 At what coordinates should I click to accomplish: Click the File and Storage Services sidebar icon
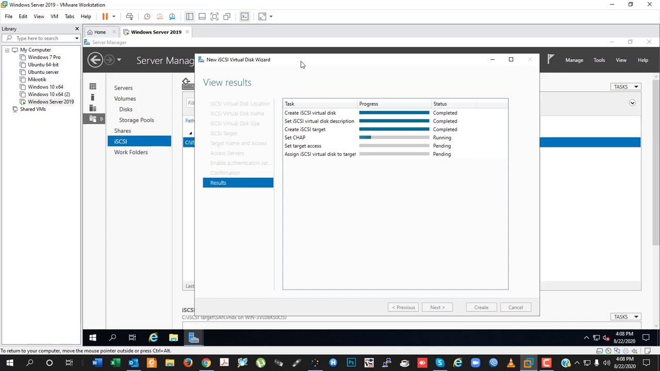[93, 119]
